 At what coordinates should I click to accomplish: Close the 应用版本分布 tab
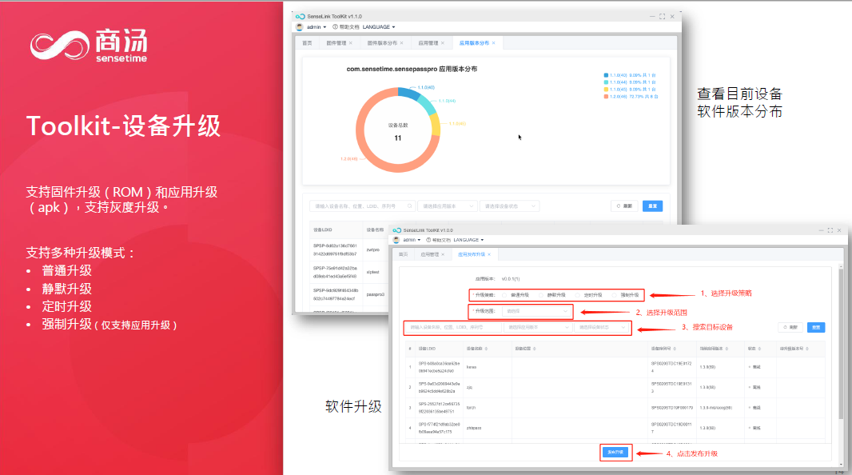(493, 43)
